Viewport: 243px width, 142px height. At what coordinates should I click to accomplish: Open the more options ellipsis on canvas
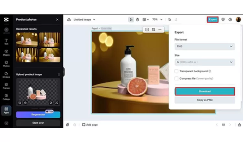(160, 30)
